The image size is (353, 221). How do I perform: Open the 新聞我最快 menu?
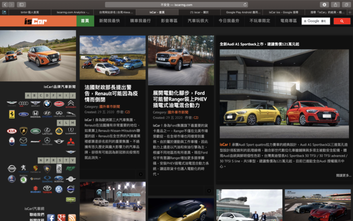coord(109,21)
